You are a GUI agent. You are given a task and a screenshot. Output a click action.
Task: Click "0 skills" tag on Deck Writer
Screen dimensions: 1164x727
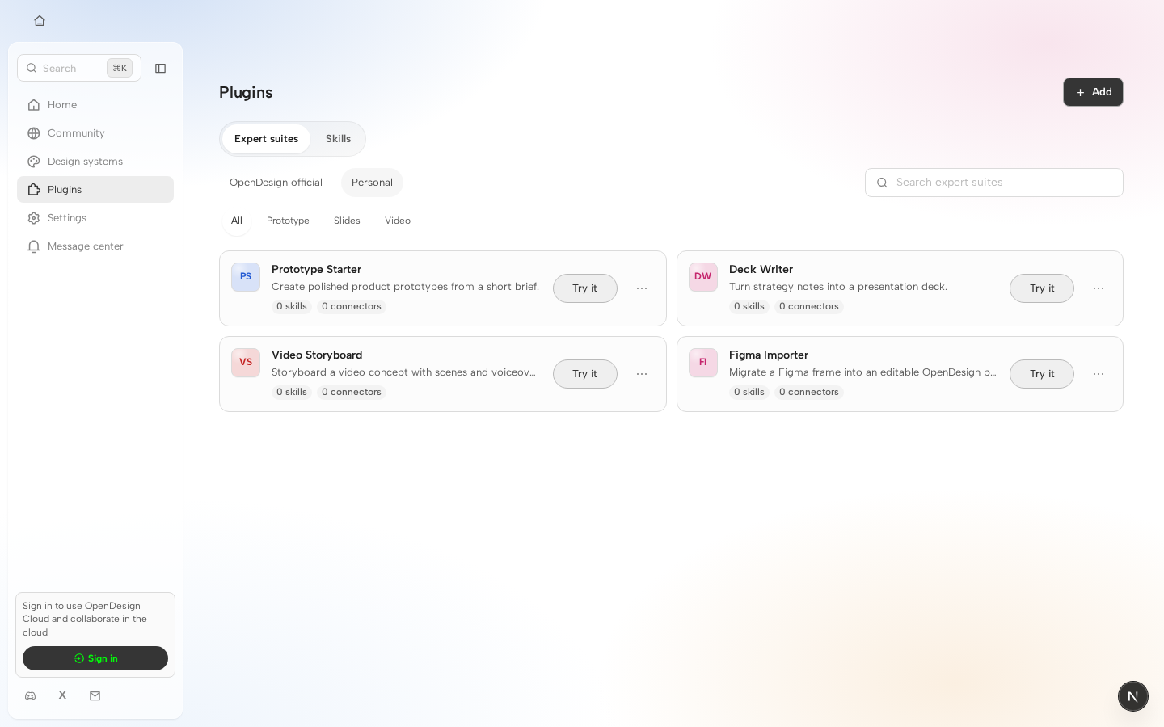(749, 307)
